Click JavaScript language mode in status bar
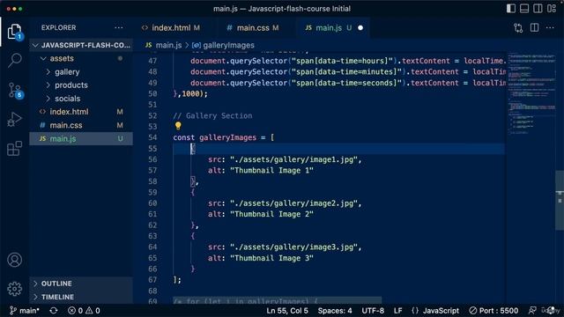564x317 pixels. (435, 311)
